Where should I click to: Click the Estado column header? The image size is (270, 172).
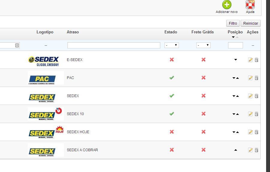(171, 32)
